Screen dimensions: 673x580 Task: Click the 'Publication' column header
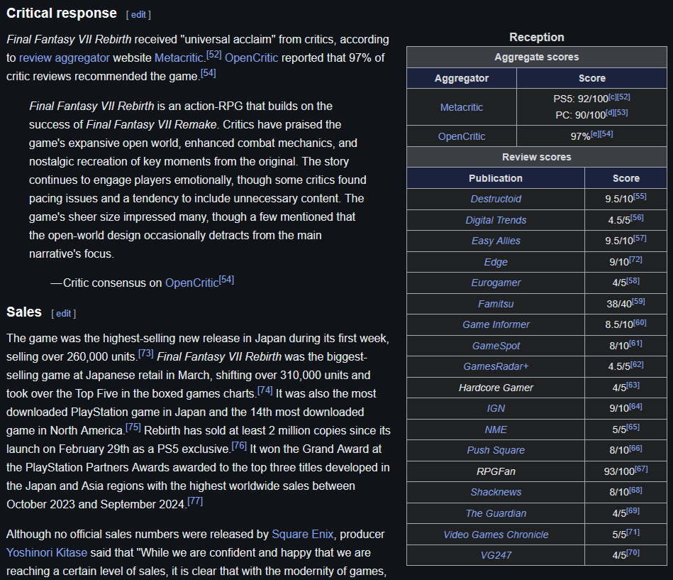pos(495,178)
